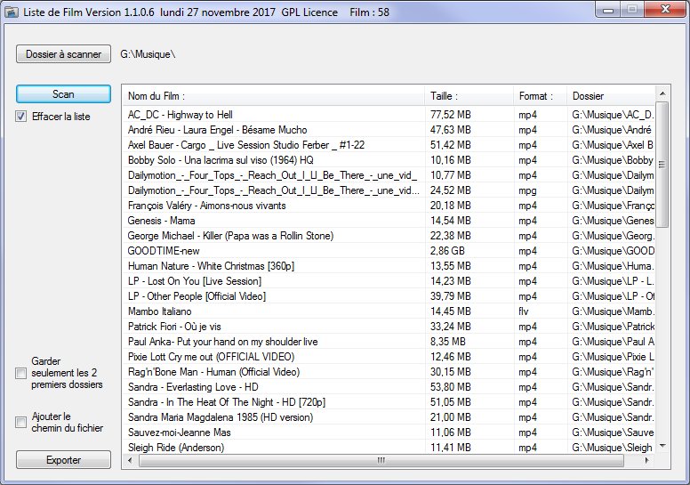Image resolution: width=690 pixels, height=485 pixels.
Task: Click the G:\Musique\ scan path label
Action: click(148, 54)
